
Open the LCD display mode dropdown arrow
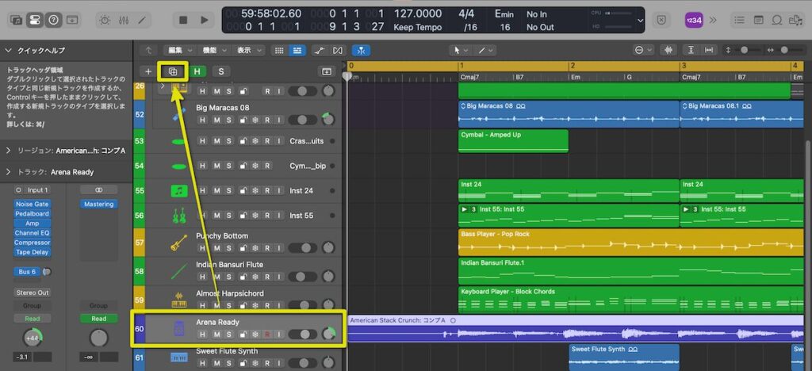pyautogui.click(x=641, y=20)
